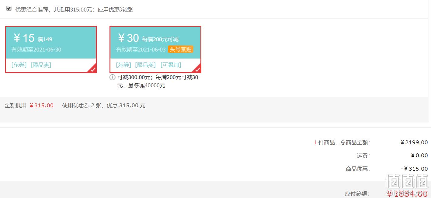Click the total goods amount ¥2199.00

point(414,143)
